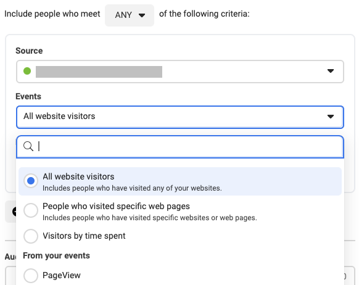Collapse the Events dropdown showing All website visitors
359x285 pixels.
tap(180, 117)
